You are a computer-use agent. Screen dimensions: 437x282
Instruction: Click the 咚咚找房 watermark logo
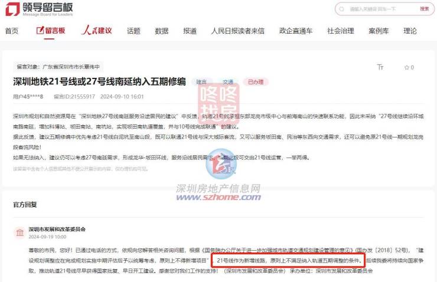pyautogui.click(x=218, y=103)
